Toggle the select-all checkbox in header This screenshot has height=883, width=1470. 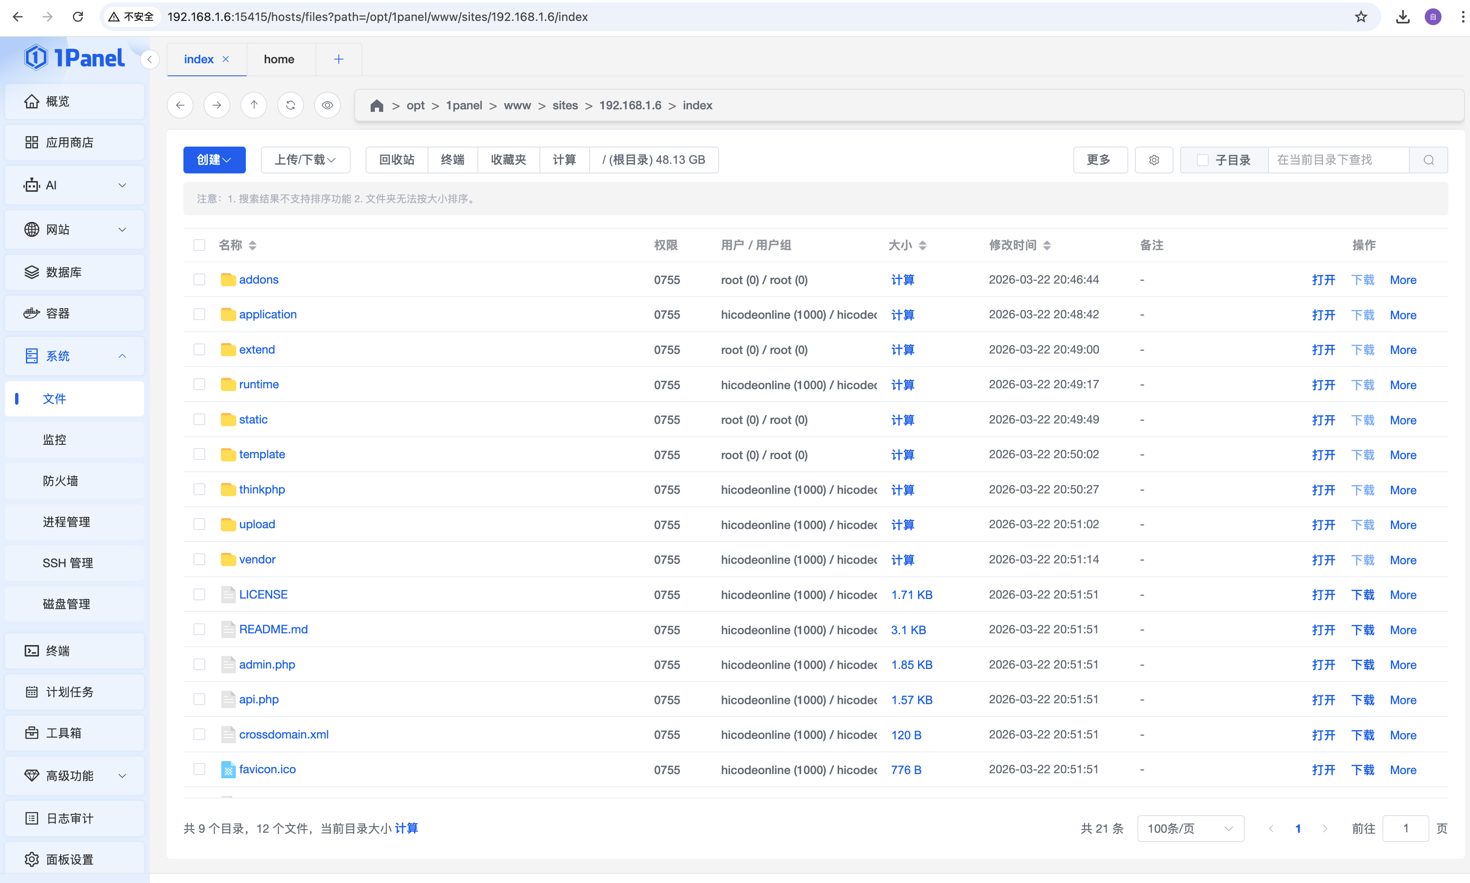point(199,245)
